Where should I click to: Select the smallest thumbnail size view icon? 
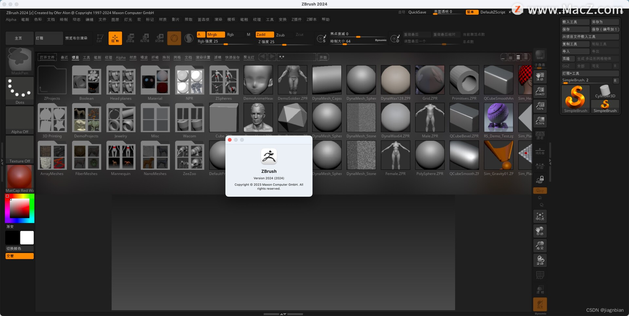(x=504, y=57)
